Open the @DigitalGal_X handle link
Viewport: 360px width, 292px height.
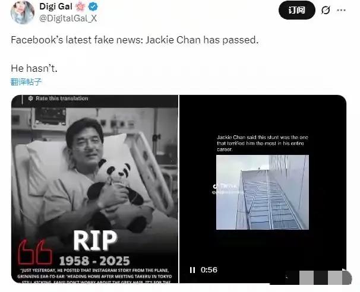68,18
